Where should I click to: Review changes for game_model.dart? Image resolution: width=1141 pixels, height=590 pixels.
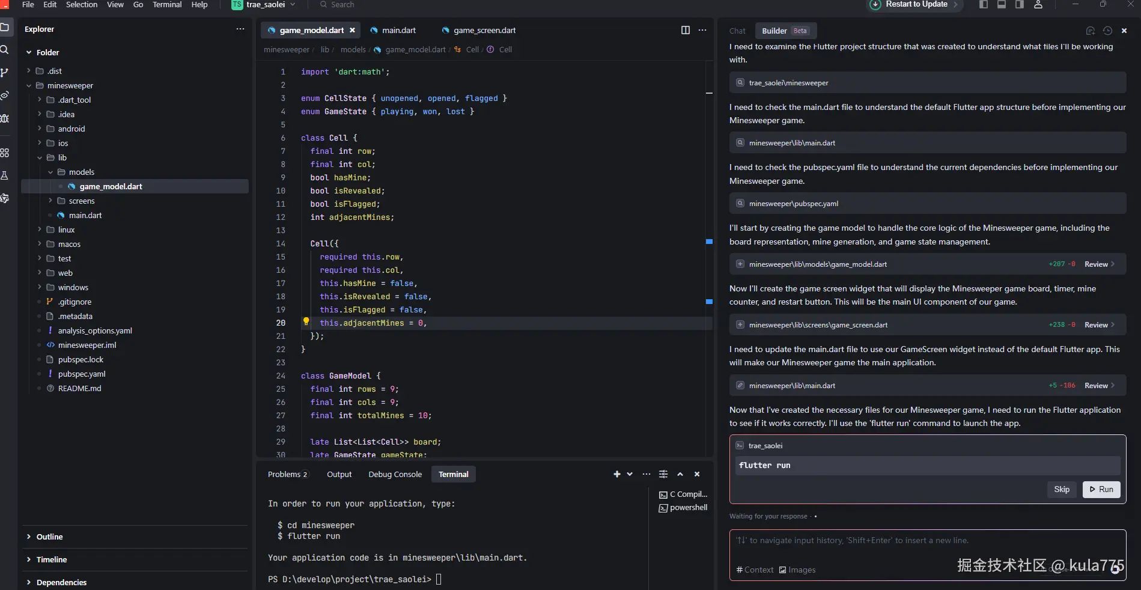click(x=1100, y=264)
